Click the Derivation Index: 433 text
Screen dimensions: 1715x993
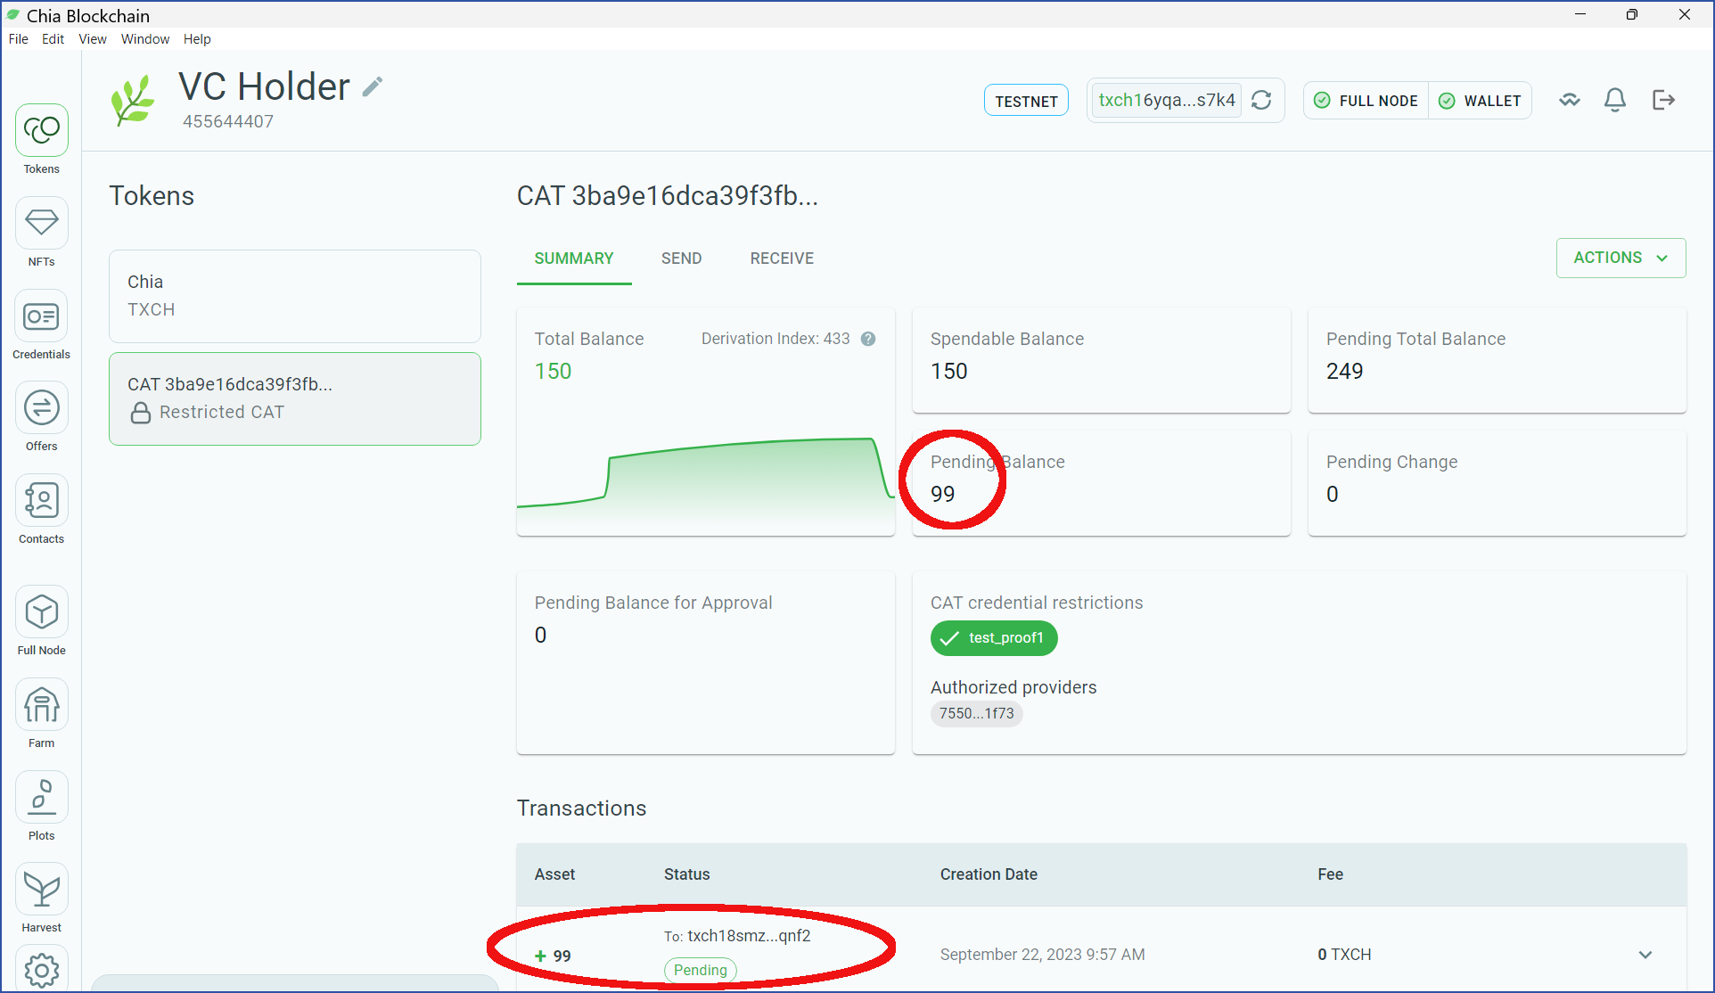775,339
